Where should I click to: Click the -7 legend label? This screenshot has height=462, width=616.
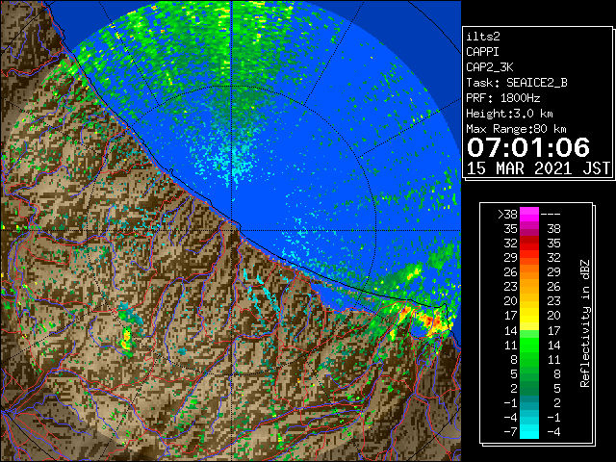(510, 431)
